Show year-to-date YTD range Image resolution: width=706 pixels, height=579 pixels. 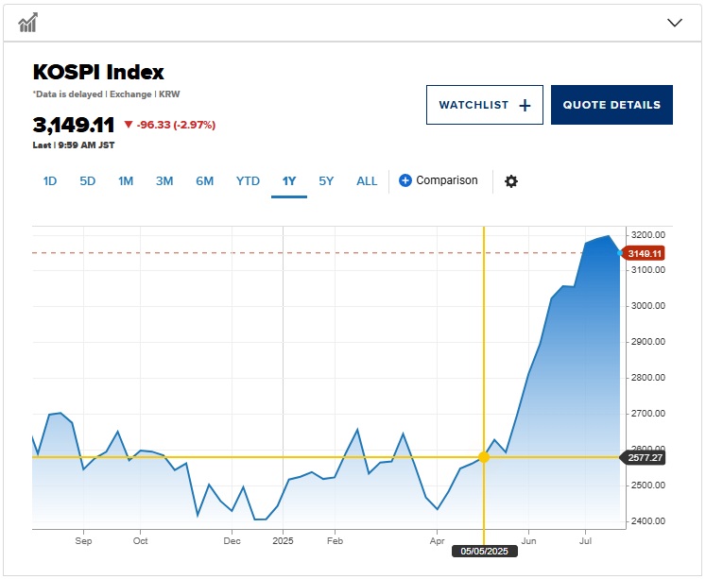pos(248,180)
